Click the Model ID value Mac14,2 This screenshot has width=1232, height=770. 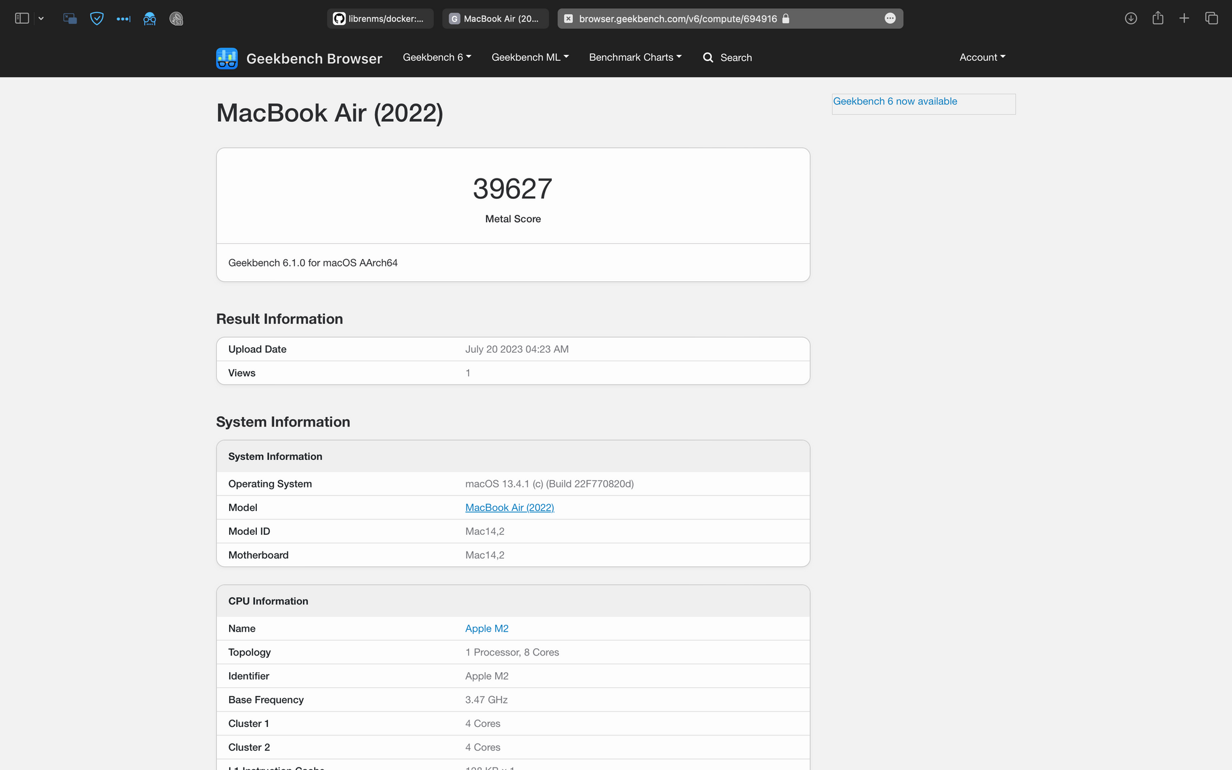click(485, 531)
